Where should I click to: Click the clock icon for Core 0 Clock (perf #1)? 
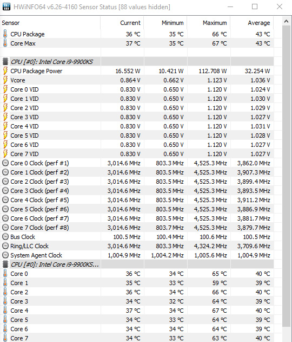click(x=5, y=163)
